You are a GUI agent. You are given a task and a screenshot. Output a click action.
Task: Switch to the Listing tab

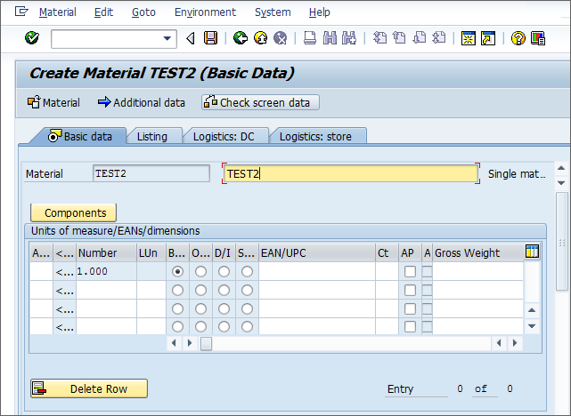152,137
